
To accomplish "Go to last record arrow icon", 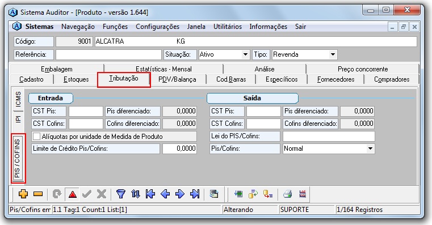I will pyautogui.click(x=195, y=194).
